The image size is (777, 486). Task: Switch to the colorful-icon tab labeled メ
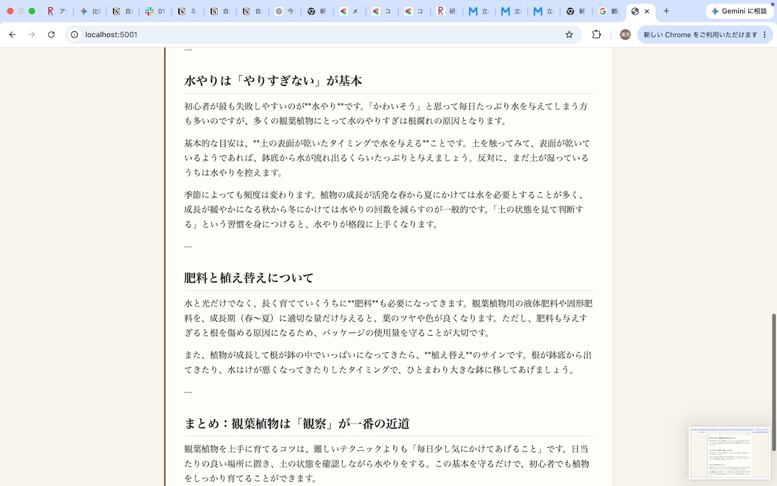[349, 11]
